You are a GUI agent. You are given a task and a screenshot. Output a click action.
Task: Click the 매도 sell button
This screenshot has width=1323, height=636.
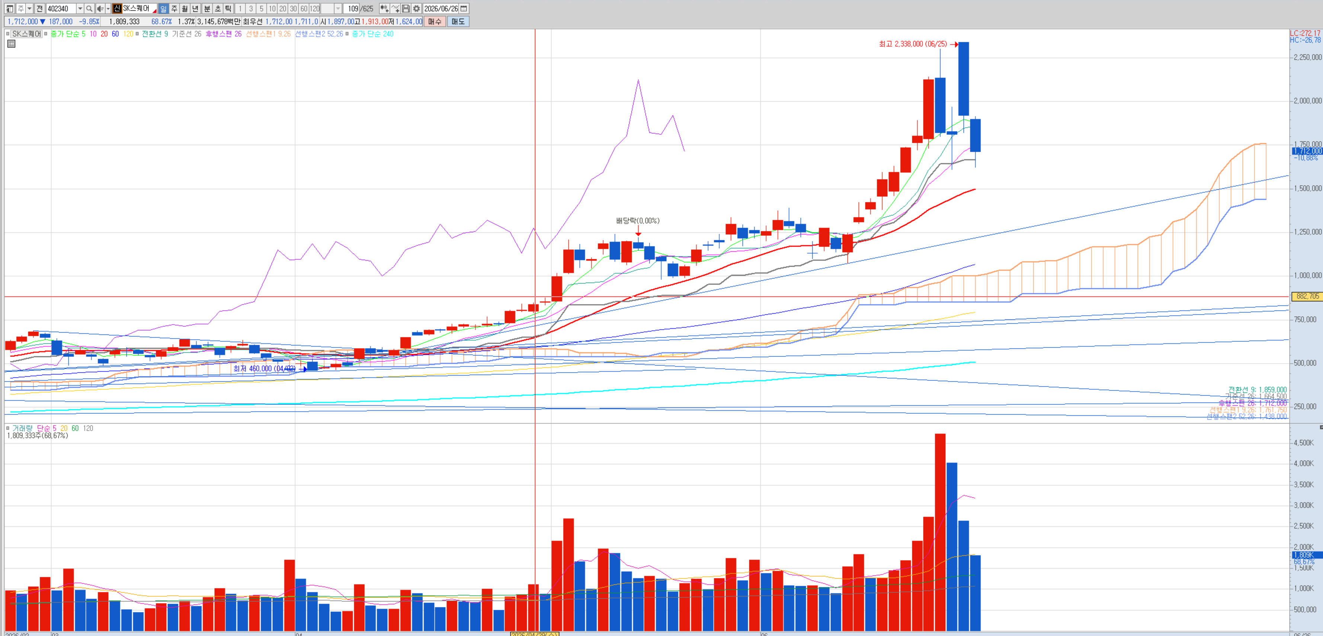(458, 22)
